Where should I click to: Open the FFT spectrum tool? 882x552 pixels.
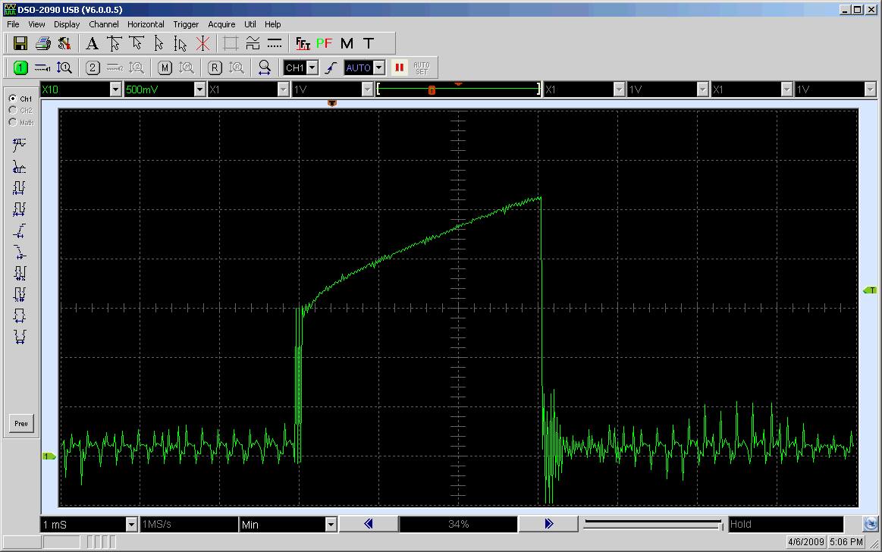point(303,43)
